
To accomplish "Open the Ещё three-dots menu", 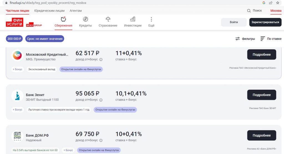I will coord(151,19).
